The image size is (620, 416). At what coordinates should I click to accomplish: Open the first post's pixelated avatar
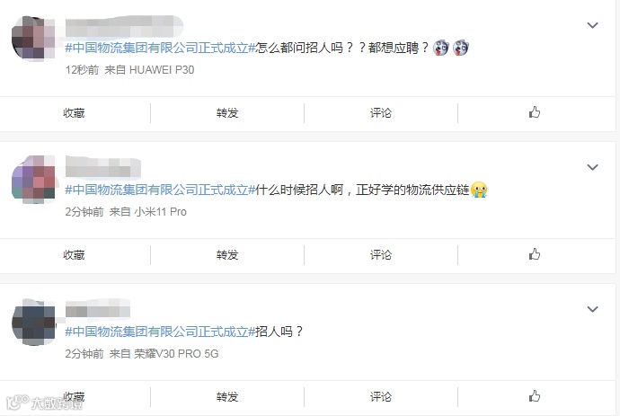pos(33,39)
